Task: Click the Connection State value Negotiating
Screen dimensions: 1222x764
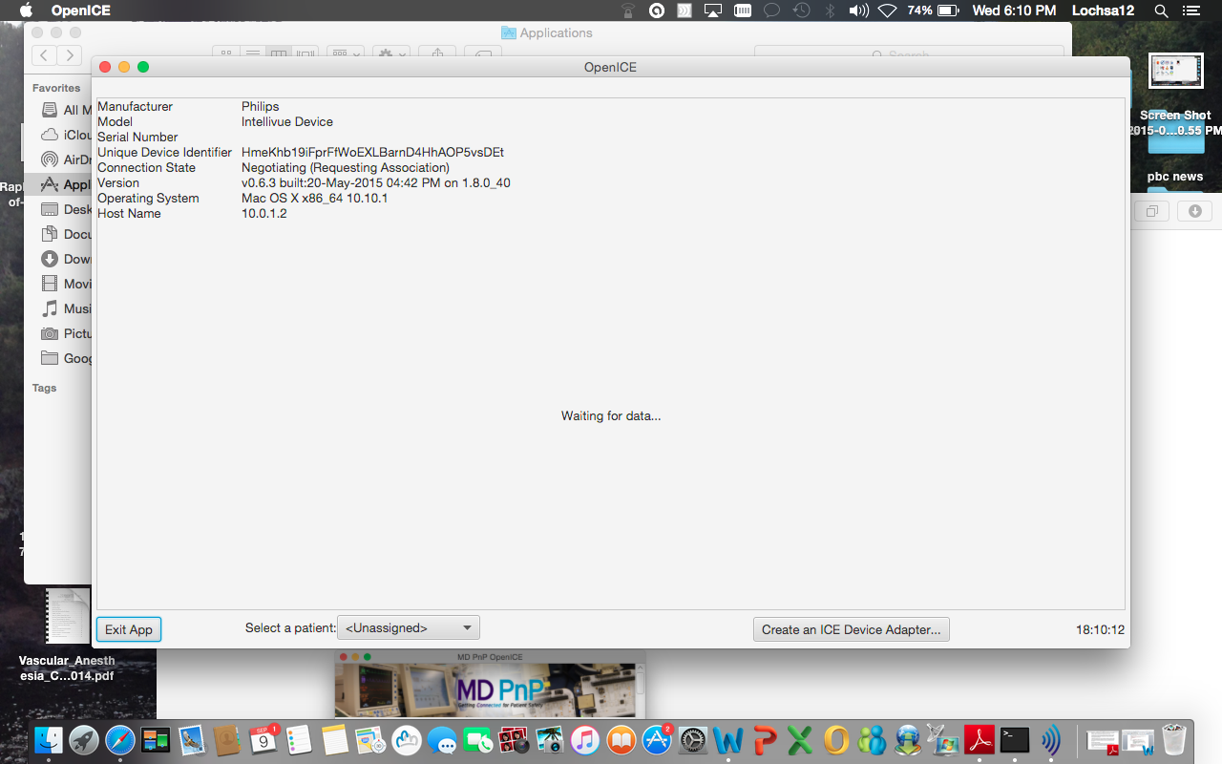Action: click(x=345, y=167)
